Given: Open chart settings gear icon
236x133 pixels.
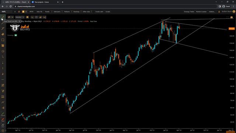Looking at the screenshot, I should click(27, 17).
